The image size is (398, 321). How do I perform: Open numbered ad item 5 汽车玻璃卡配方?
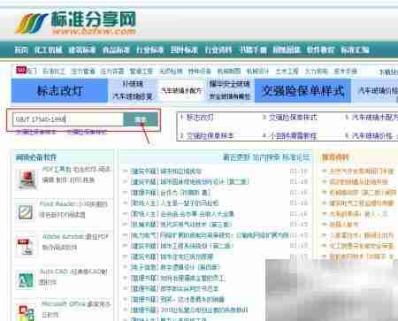(374, 118)
